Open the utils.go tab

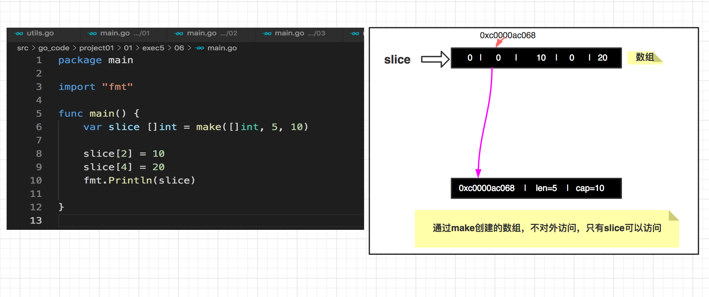click(40, 33)
